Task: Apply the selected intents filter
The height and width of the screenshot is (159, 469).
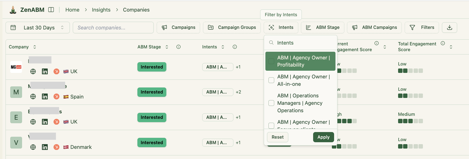Action: click(323, 137)
